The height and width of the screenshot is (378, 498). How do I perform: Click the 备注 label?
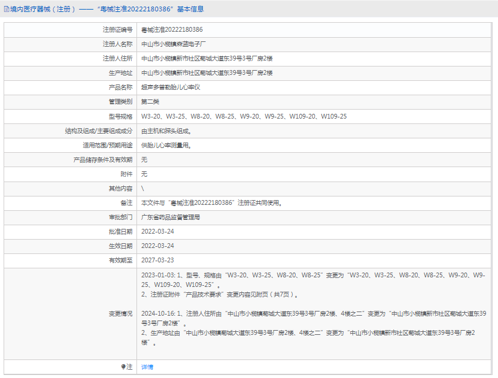(126, 203)
